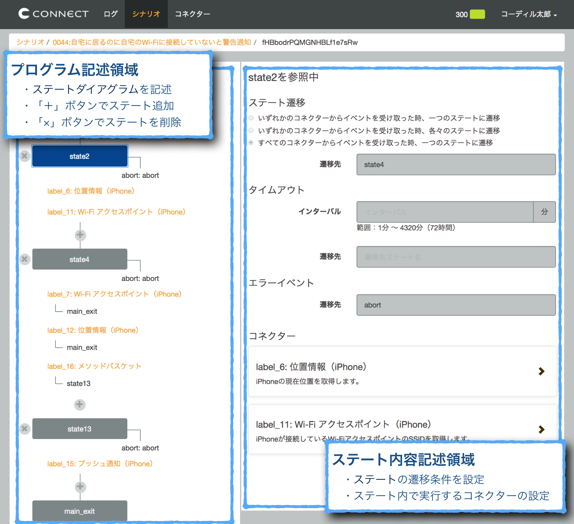The width and height of the screenshot is (574, 524).
Task: Delete state2 with its x button
Action: [25, 156]
